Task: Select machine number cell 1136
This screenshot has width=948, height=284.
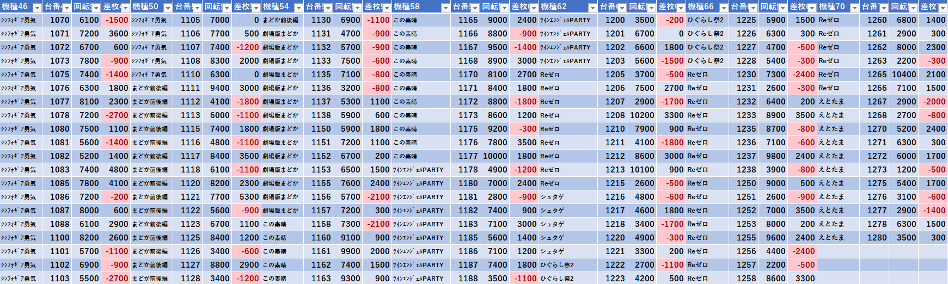Action: 319,88
